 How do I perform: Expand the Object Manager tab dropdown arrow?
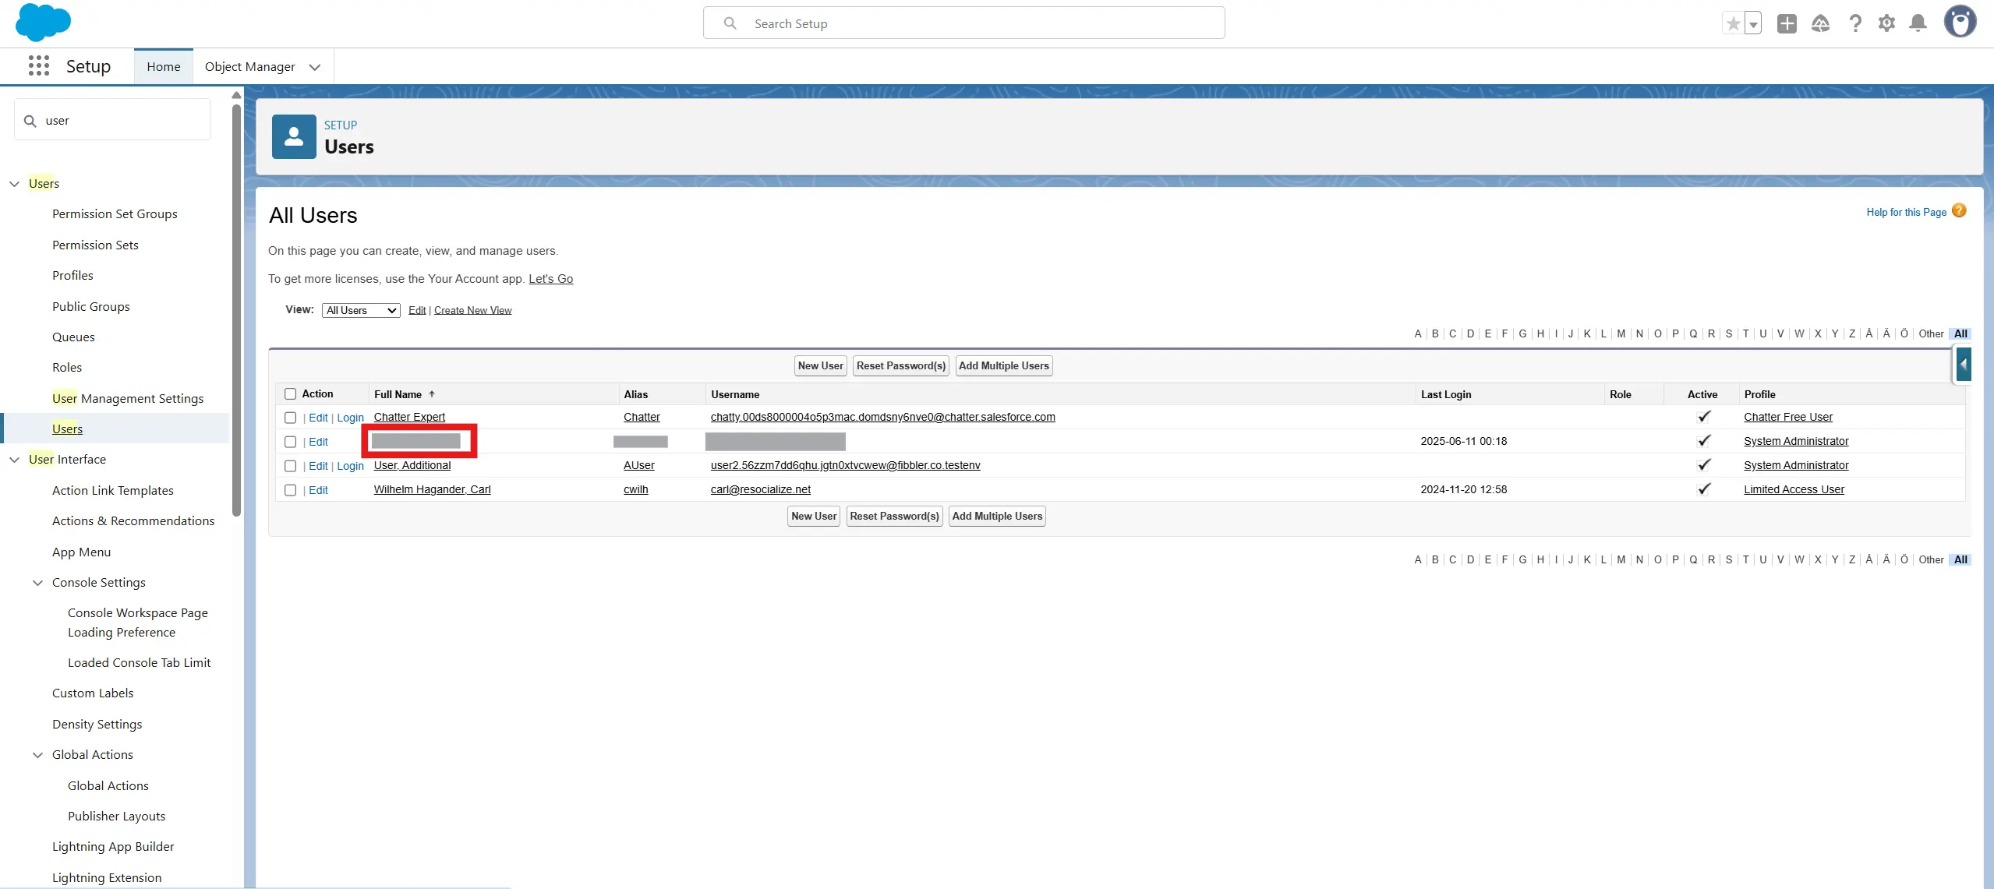pyautogui.click(x=315, y=67)
